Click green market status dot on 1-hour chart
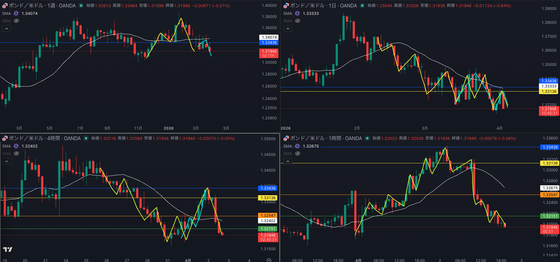Screen dimensions: 560x262 click(x=367, y=138)
